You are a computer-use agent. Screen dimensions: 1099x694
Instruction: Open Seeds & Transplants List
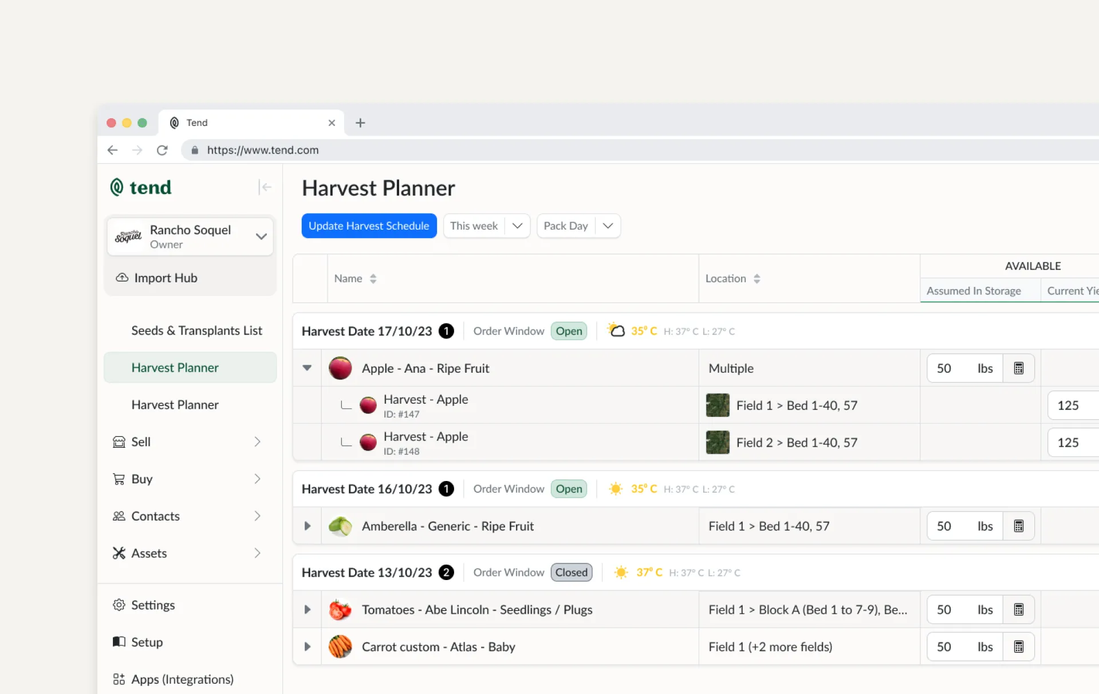point(197,330)
